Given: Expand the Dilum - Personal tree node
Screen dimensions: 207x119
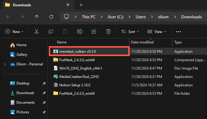Looking at the screenshot, I should click(5, 64).
